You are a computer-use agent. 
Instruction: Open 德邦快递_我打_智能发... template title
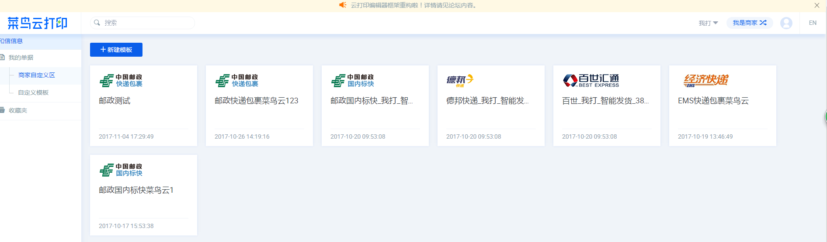(x=487, y=101)
